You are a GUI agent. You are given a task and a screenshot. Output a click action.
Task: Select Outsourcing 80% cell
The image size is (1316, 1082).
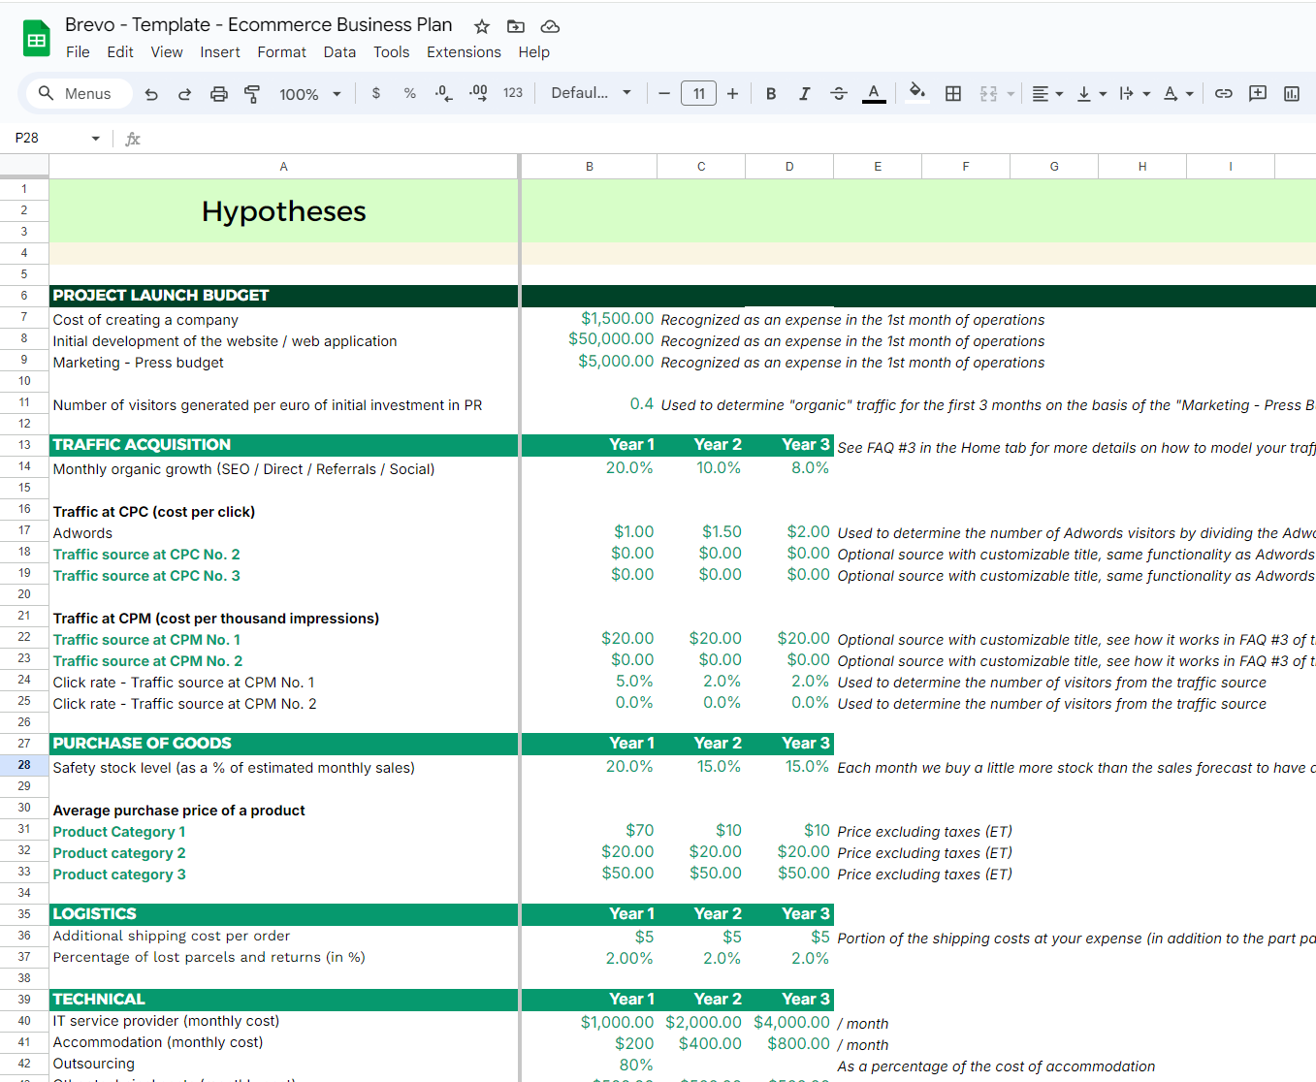tap(590, 1065)
